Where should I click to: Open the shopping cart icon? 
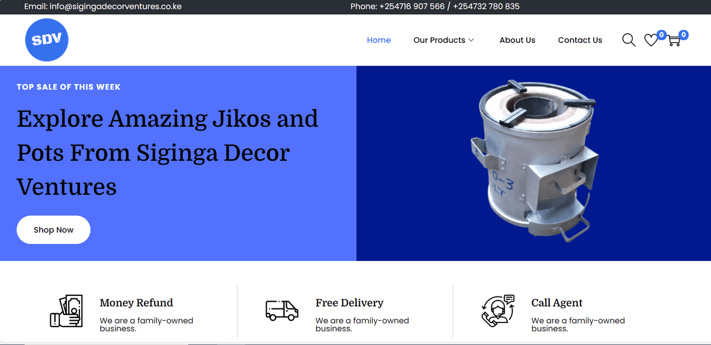674,40
